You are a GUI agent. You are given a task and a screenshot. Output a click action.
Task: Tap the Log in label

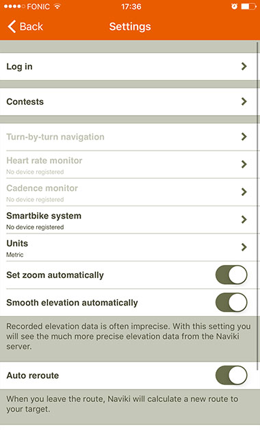point(19,66)
